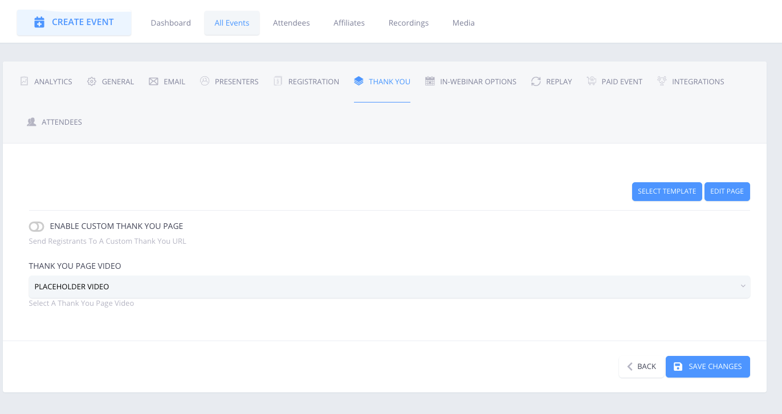The width and height of the screenshot is (782, 414).
Task: Open the All Events tab
Action: [x=232, y=23]
